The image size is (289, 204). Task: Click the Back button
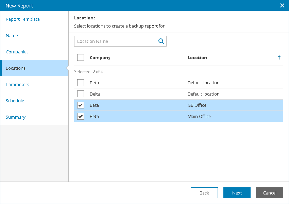point(204,193)
